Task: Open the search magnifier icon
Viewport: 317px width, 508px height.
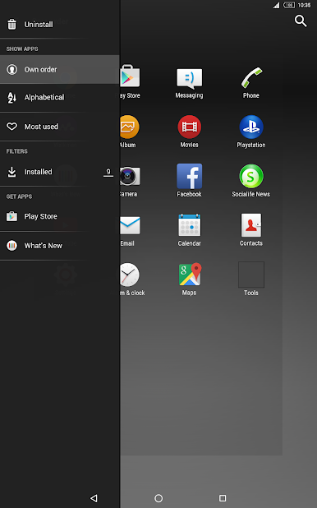Action: coord(300,21)
